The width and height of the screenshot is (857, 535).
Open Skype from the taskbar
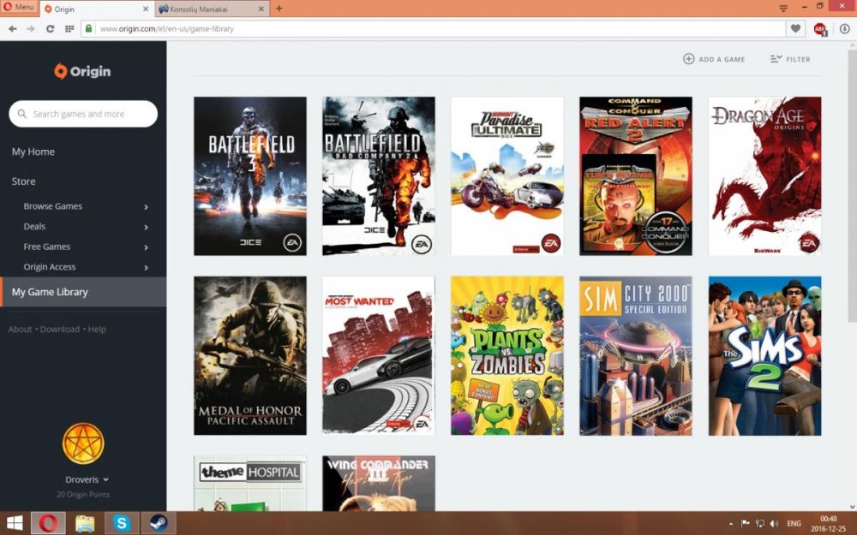pyautogui.click(x=122, y=524)
